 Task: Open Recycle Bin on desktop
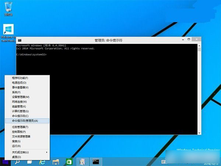point(8,8)
